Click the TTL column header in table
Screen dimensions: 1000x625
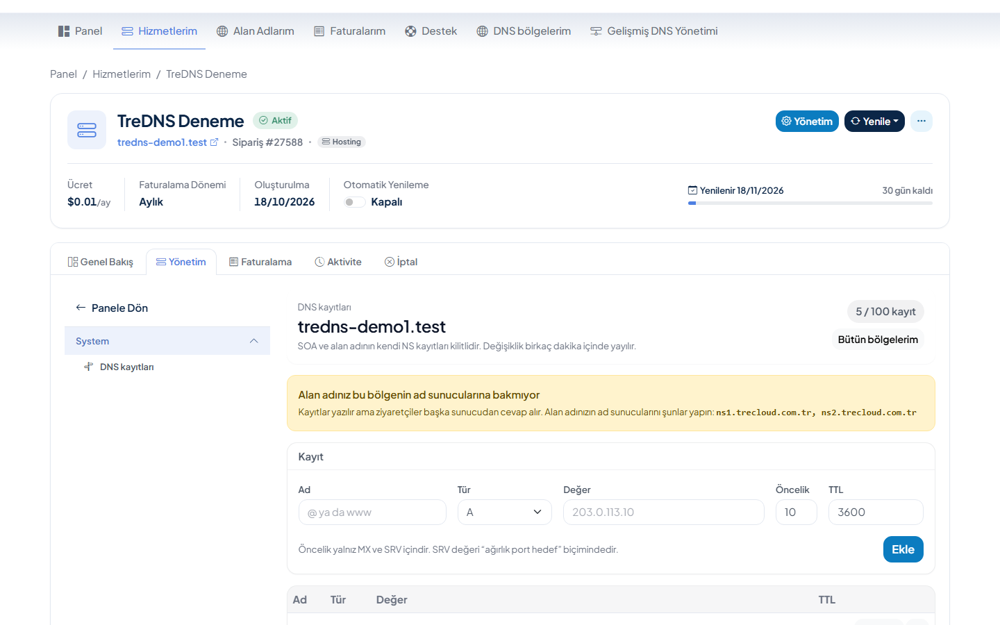827,600
